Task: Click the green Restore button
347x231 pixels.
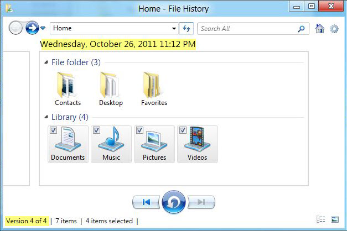Action: pos(173,202)
